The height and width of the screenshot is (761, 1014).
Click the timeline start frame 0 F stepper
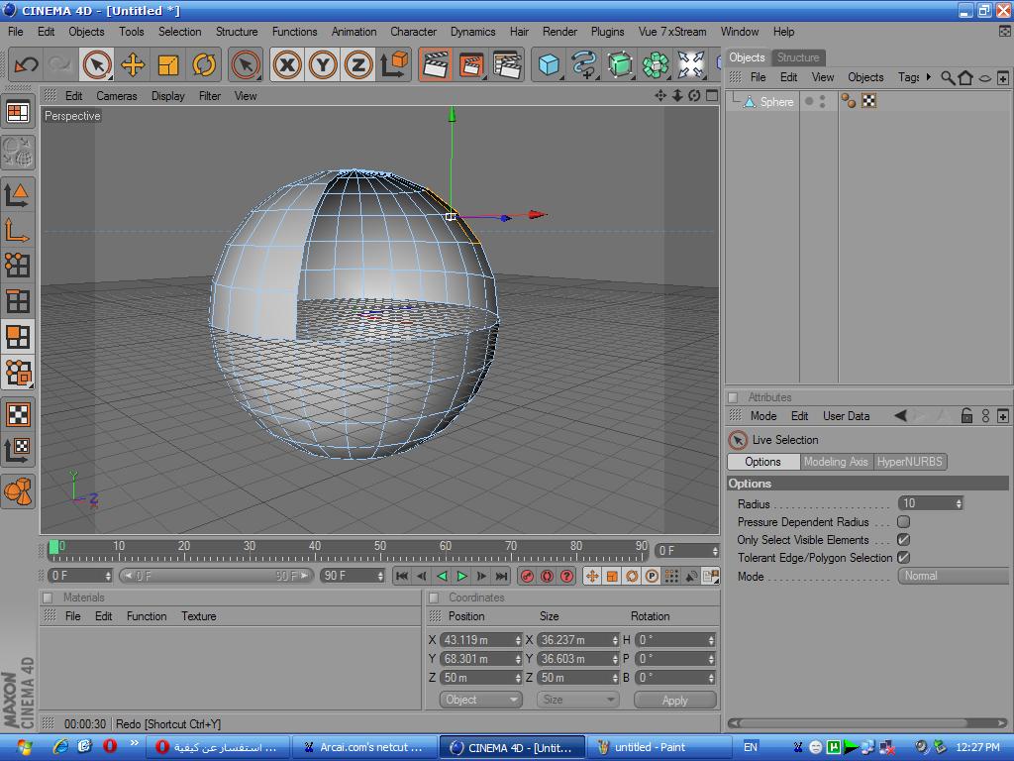(108, 576)
